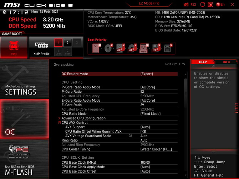Select the hard disk boot priority icon

[96, 48]
